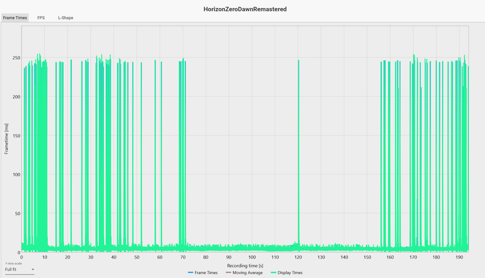Viewport: 485px width, 278px height.
Task: Click the Moving Average legend color marker
Action: click(x=228, y=273)
